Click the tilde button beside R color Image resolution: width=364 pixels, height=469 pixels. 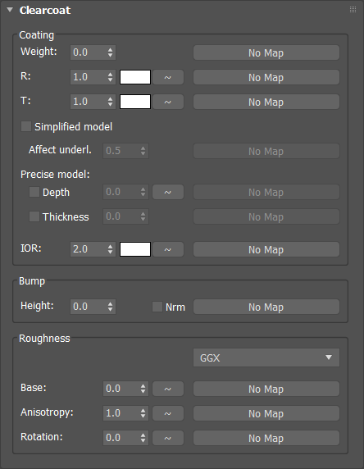tap(168, 77)
